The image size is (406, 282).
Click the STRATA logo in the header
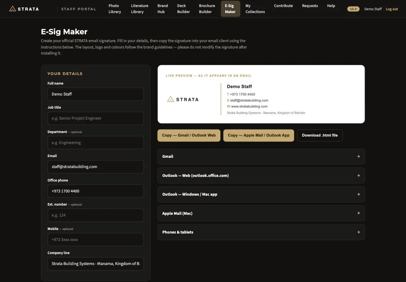point(24,9)
